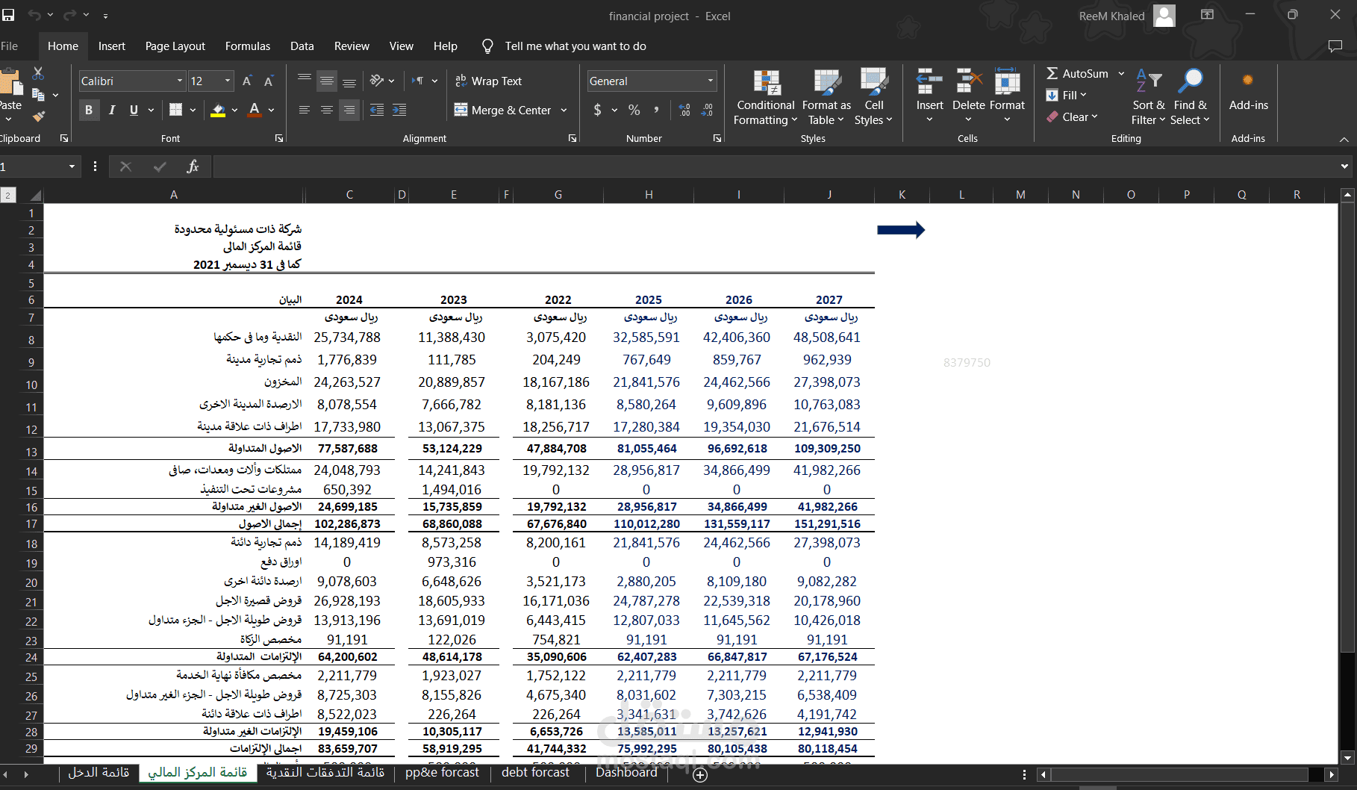Image resolution: width=1357 pixels, height=790 pixels.
Task: Click the Merge & Center button
Action: click(x=503, y=110)
